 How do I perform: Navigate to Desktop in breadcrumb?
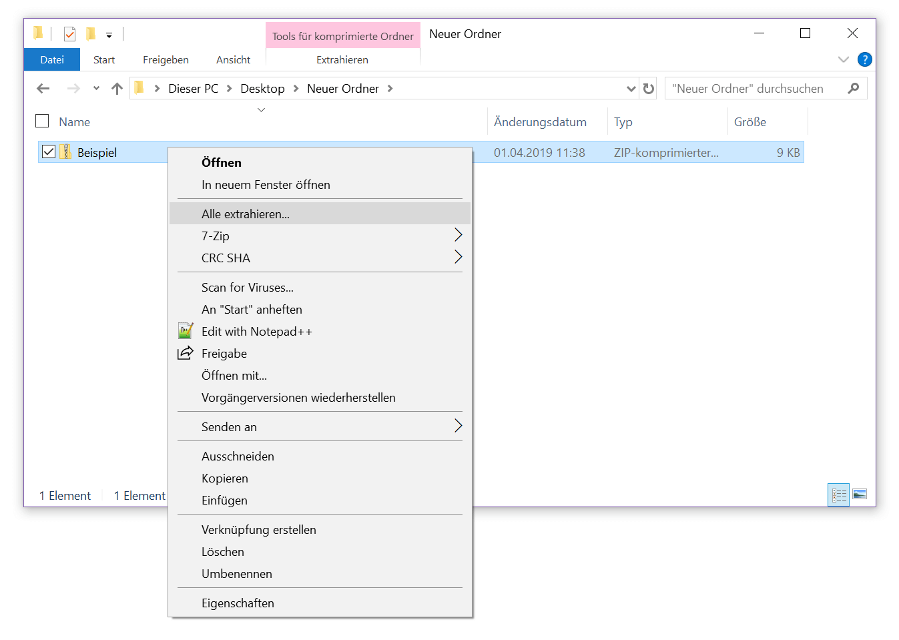pyautogui.click(x=262, y=89)
